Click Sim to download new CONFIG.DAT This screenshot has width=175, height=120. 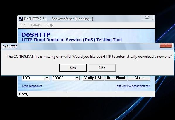tap(73, 68)
